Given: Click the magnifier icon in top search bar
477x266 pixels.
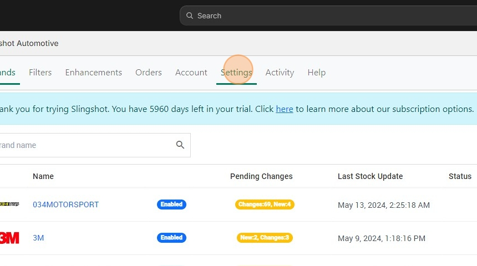Looking at the screenshot, I should (x=190, y=16).
